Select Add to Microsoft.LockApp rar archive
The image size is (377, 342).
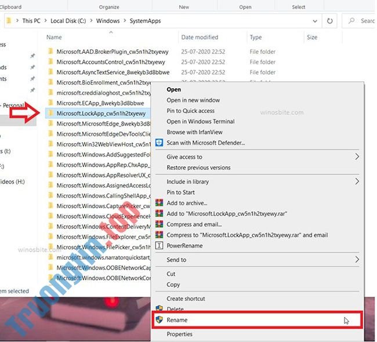[227, 214]
